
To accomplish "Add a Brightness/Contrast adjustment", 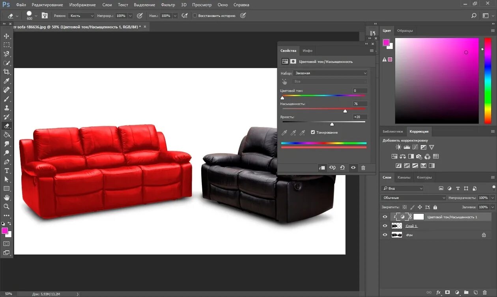I will click(398, 147).
